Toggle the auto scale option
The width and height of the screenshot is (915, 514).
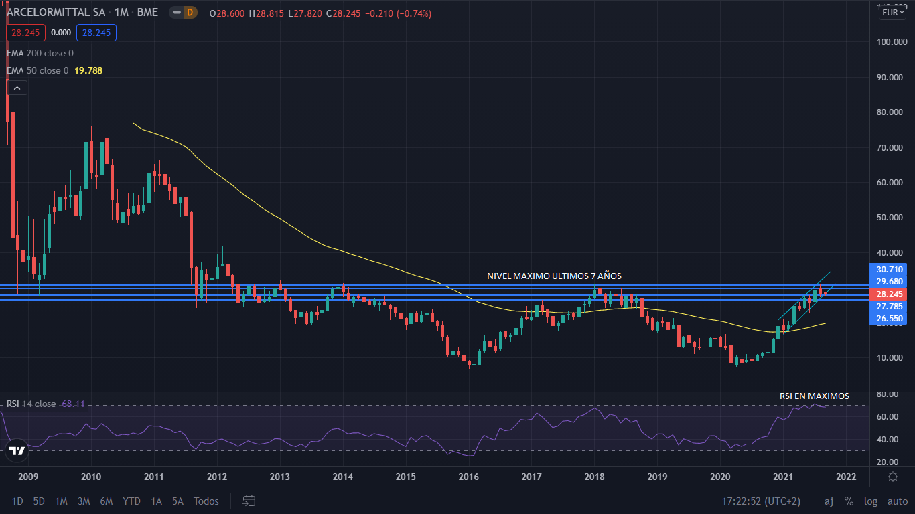click(897, 501)
